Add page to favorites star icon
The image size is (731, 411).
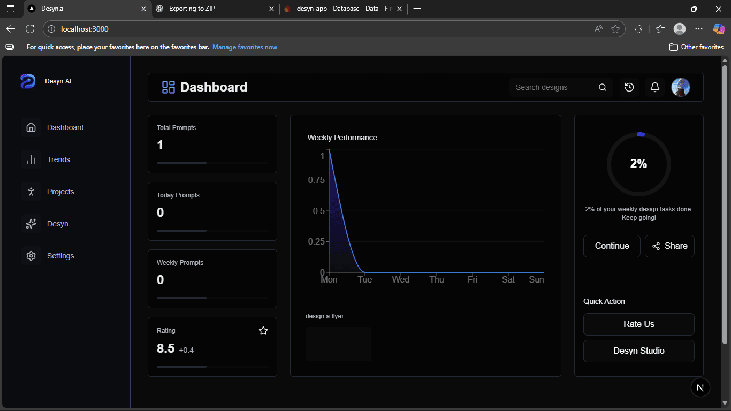click(x=615, y=29)
